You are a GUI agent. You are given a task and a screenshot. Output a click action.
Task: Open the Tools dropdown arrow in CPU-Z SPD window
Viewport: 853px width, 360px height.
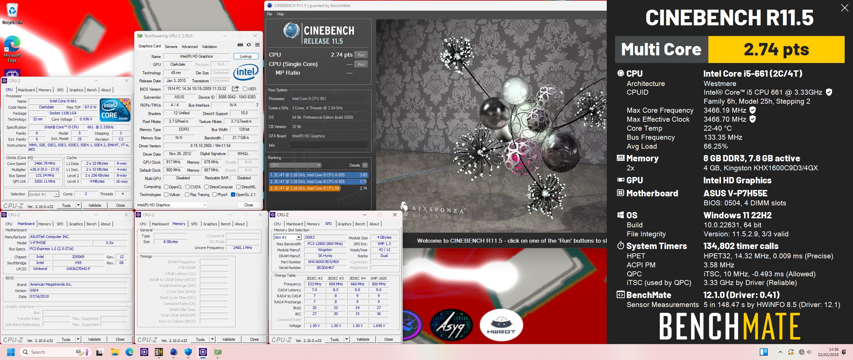pos(347,339)
